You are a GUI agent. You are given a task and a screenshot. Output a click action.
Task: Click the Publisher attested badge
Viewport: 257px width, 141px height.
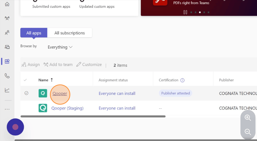pos(176,93)
